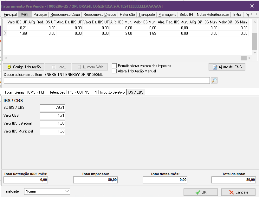Click the BC IBS / CBS value field
This screenshot has width=259, height=197.
tap(53, 108)
